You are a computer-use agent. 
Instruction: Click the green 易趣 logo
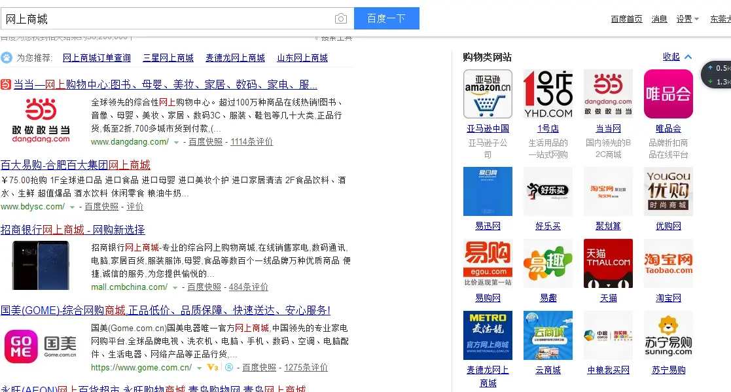(x=548, y=263)
